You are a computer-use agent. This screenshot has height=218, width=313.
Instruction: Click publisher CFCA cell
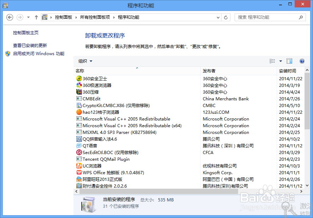208,153
